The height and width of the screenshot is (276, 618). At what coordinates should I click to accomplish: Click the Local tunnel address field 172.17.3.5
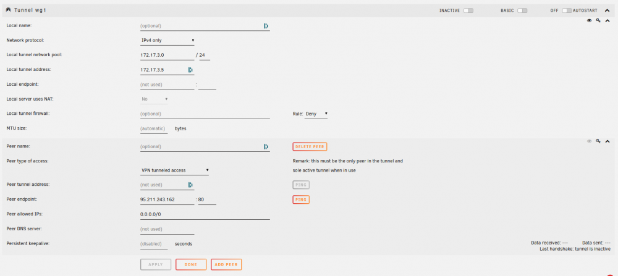167,70
